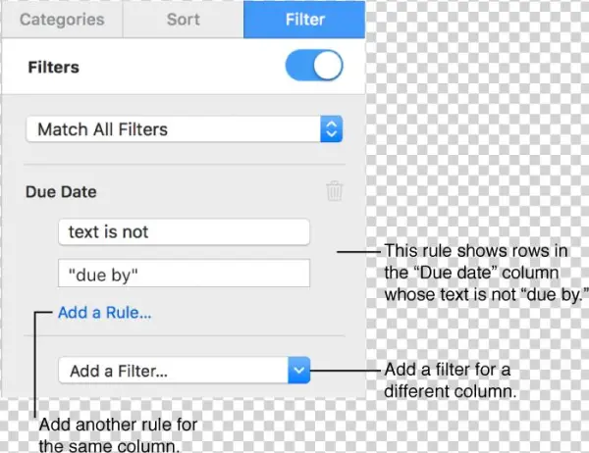Image resolution: width=589 pixels, height=453 pixels.
Task: Click the Due Date column heading
Action: 61,192
